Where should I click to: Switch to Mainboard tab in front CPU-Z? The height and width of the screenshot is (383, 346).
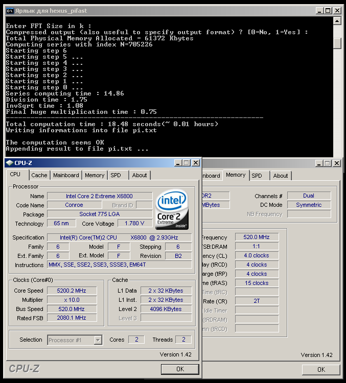(66, 175)
